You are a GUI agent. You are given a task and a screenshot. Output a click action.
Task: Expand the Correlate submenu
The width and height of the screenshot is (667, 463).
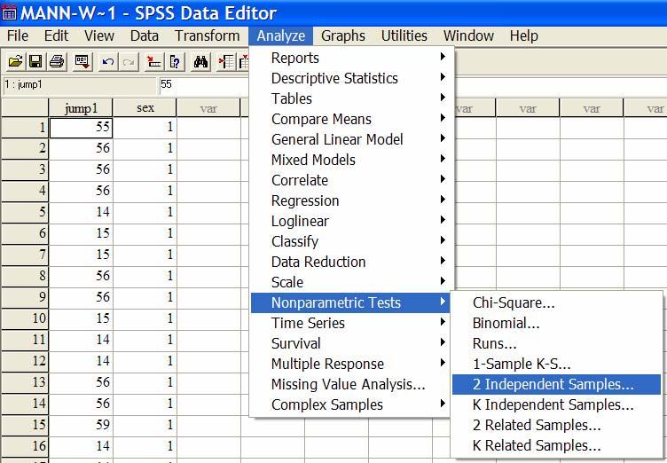click(350, 180)
